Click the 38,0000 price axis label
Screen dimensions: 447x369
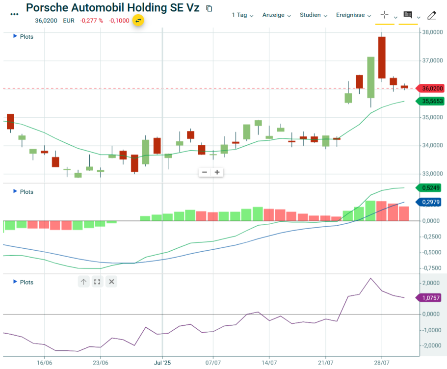[x=432, y=32]
